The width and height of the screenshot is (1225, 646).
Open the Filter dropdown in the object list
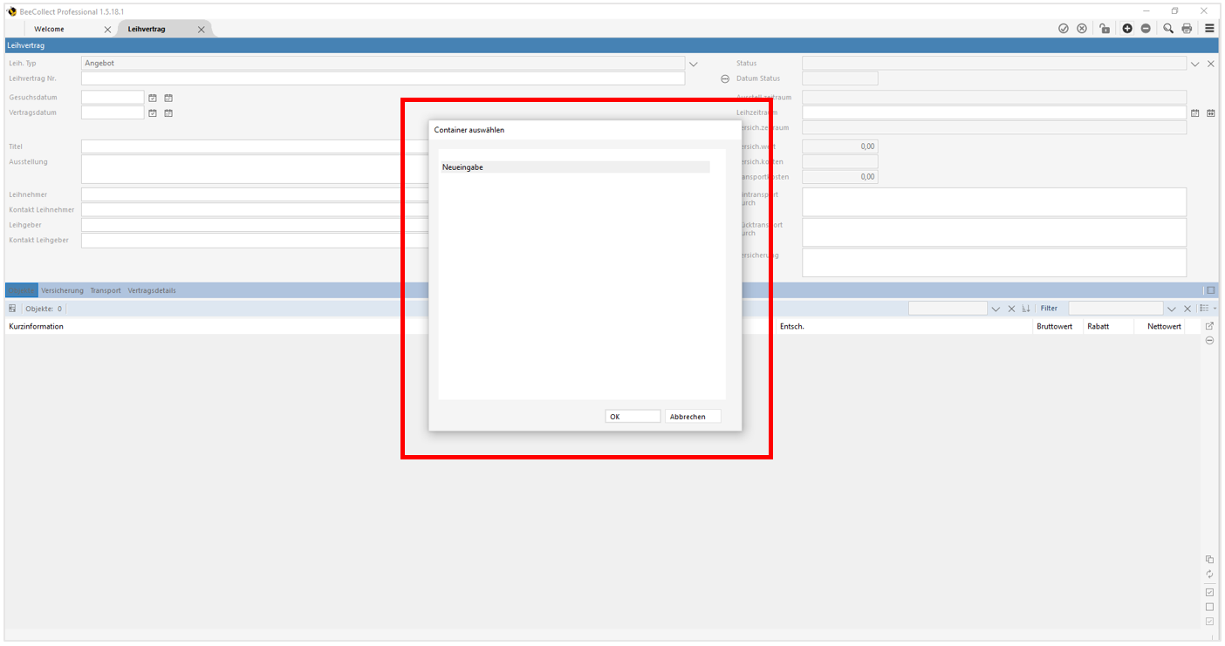click(x=1172, y=308)
